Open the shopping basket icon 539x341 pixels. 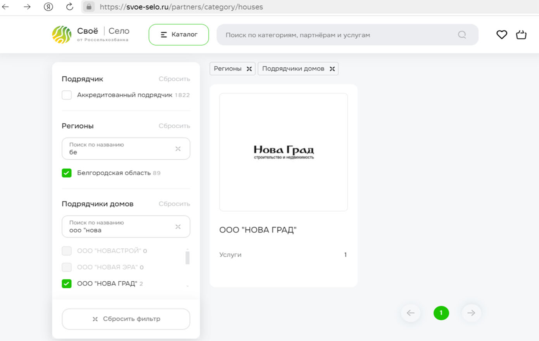pos(521,34)
